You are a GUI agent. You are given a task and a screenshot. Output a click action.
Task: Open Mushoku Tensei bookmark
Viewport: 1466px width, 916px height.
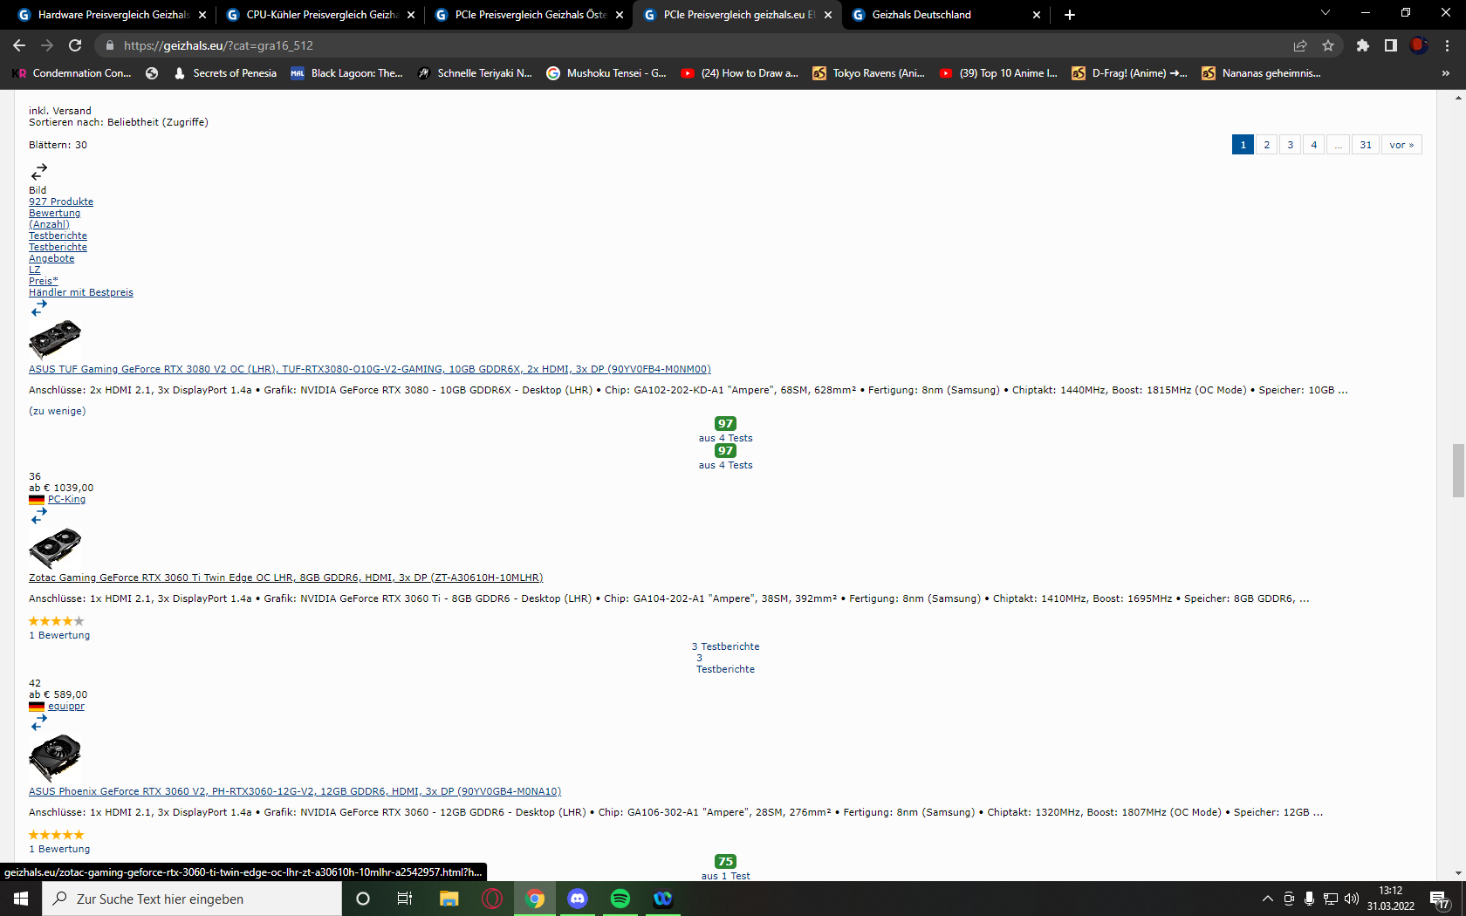(x=606, y=73)
